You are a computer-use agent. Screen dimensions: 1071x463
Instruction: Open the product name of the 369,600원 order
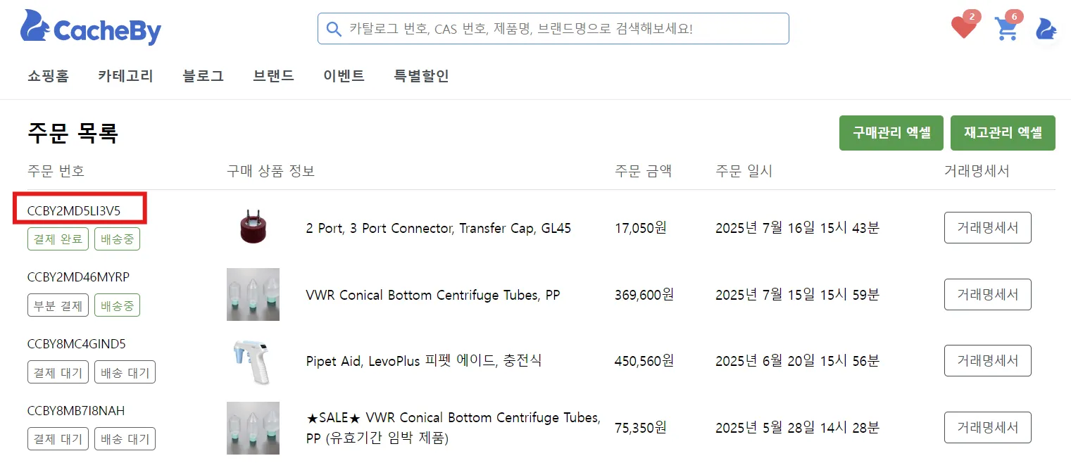pos(433,296)
